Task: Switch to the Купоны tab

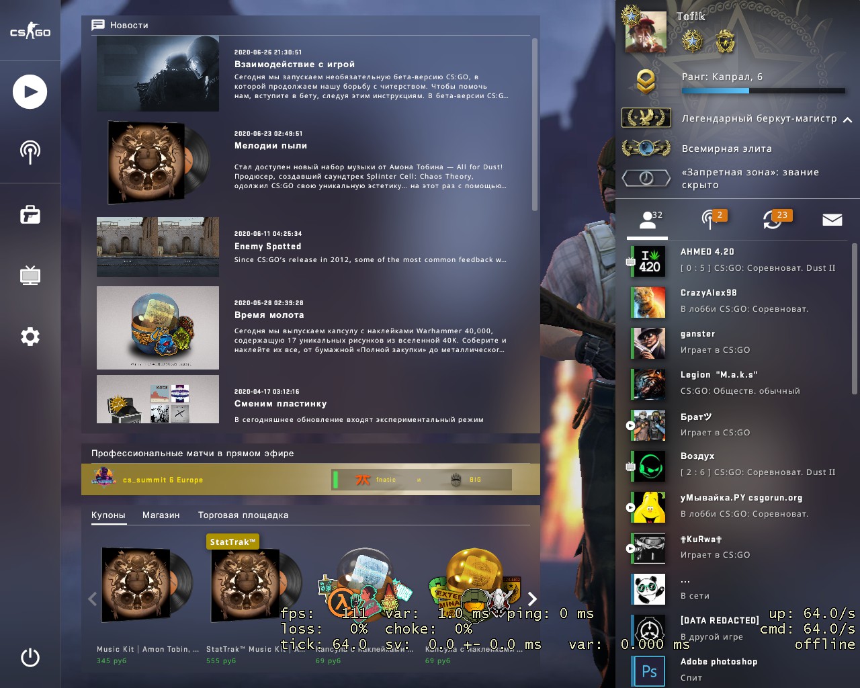Action: 108,515
